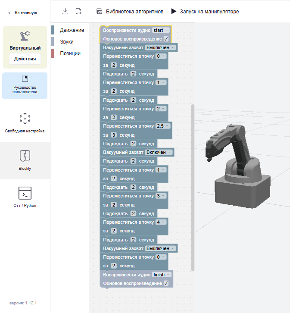Open the Вакуумный захват Включен dropdown

(x=159, y=152)
